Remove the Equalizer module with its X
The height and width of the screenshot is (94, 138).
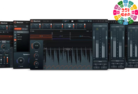pyautogui.click(x=31, y=28)
